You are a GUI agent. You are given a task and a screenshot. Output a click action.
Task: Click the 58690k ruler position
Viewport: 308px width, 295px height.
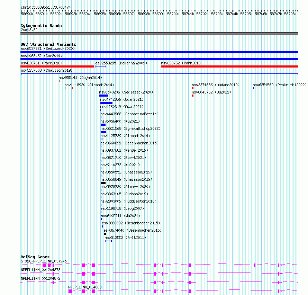[27, 14]
